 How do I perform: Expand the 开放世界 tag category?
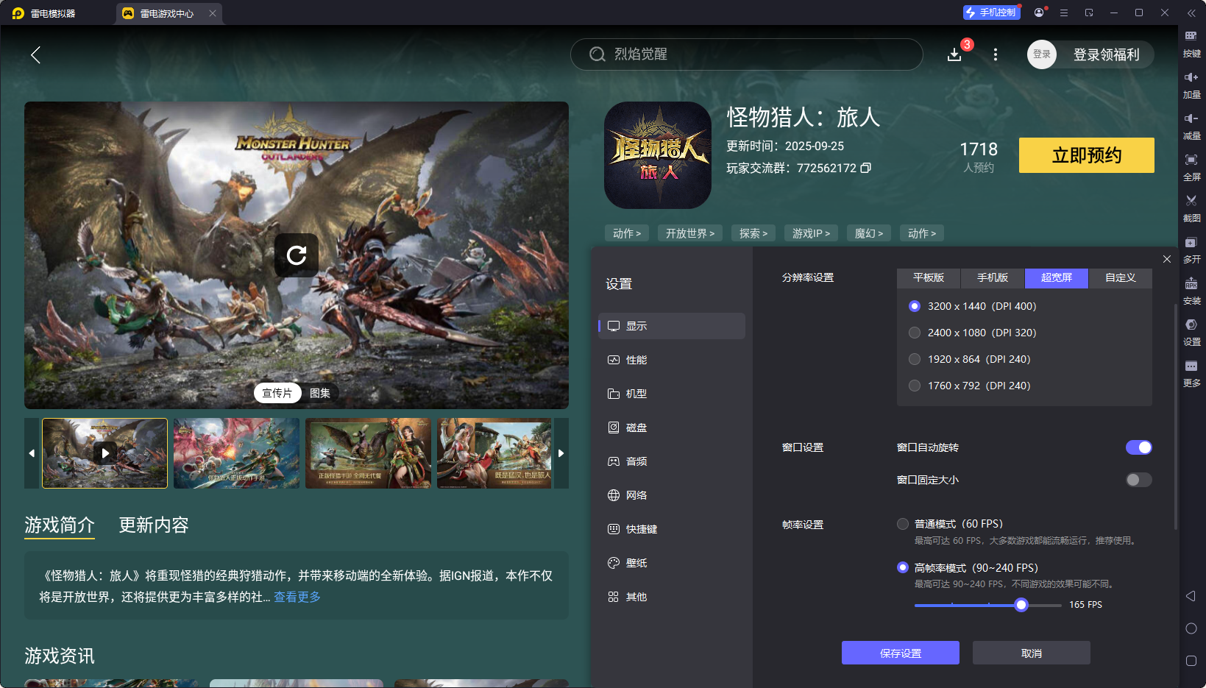689,233
